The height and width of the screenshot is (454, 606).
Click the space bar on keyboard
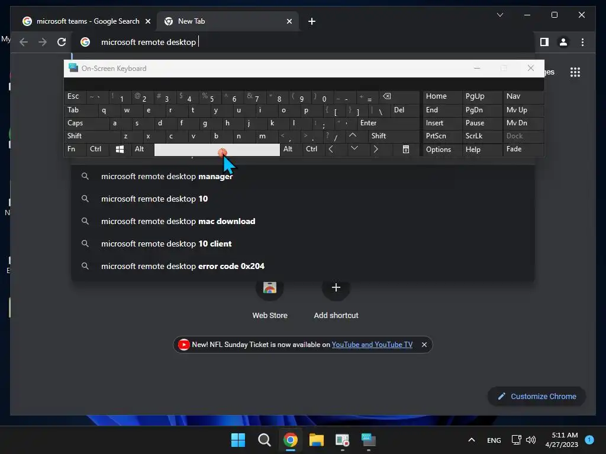(217, 150)
